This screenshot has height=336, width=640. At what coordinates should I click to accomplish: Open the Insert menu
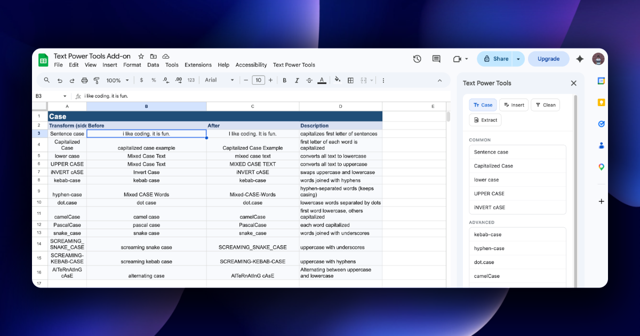[110, 65]
